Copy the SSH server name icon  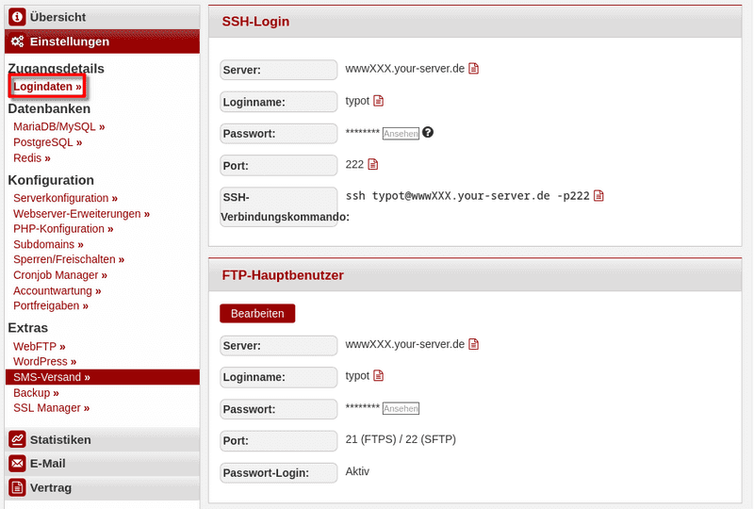(475, 69)
